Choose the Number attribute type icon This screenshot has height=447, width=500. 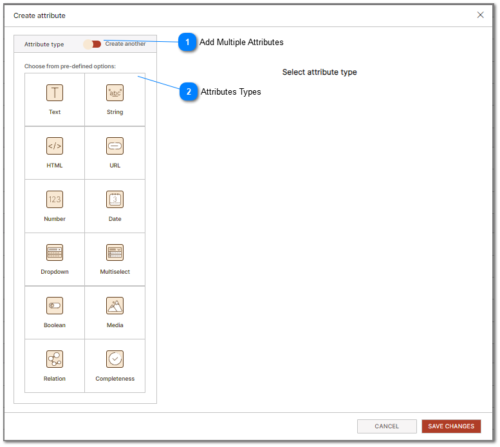click(55, 200)
